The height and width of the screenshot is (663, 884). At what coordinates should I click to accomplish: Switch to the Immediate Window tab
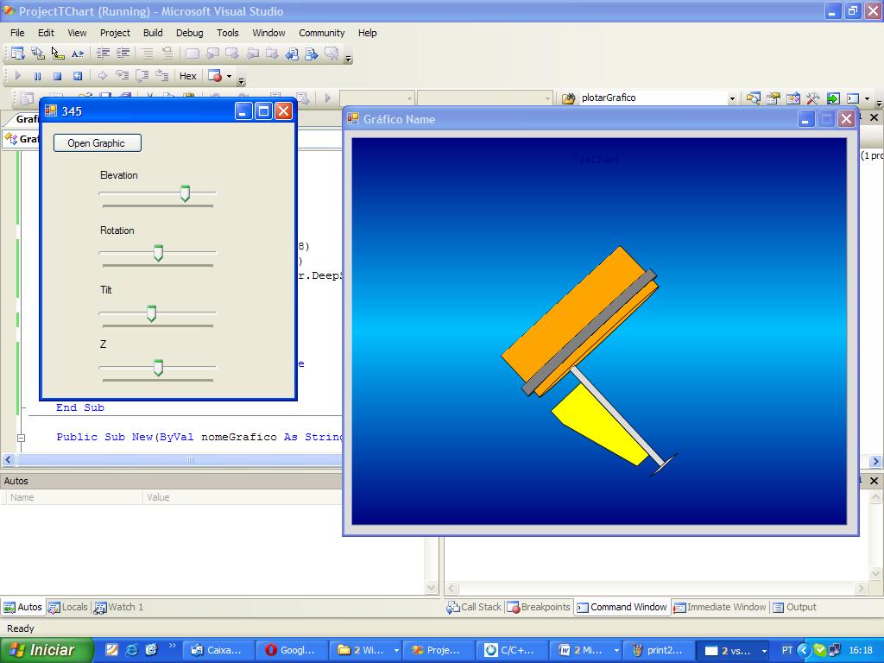pos(720,607)
